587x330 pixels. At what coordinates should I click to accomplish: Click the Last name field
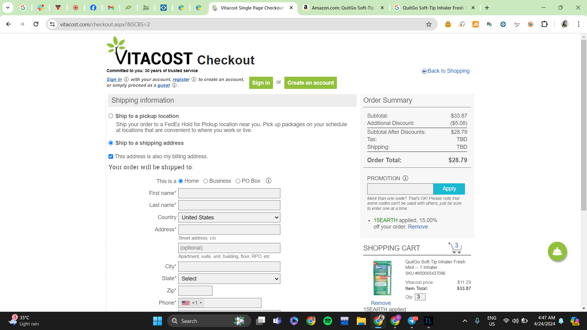[229, 205]
